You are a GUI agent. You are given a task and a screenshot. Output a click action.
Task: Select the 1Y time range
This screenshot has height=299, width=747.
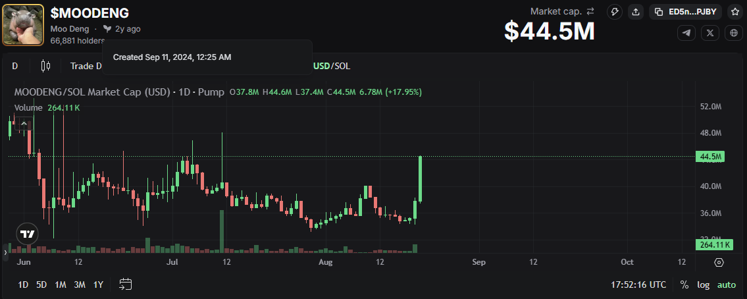point(98,285)
